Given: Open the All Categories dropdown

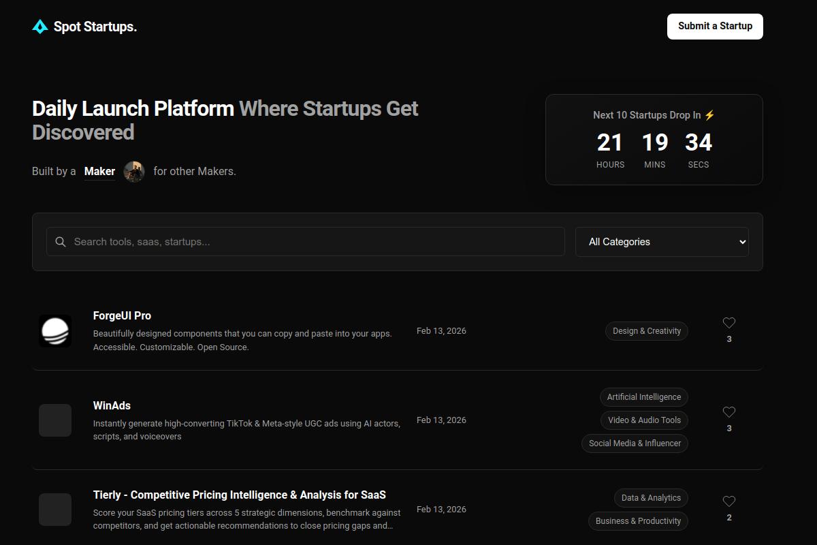Looking at the screenshot, I should pos(662,241).
